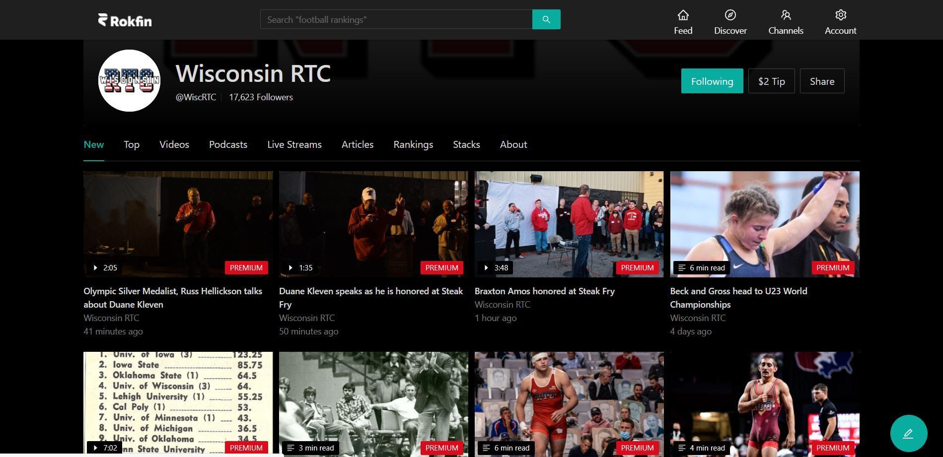Click PREMIUM badge on Beck and Gross article

(x=833, y=267)
